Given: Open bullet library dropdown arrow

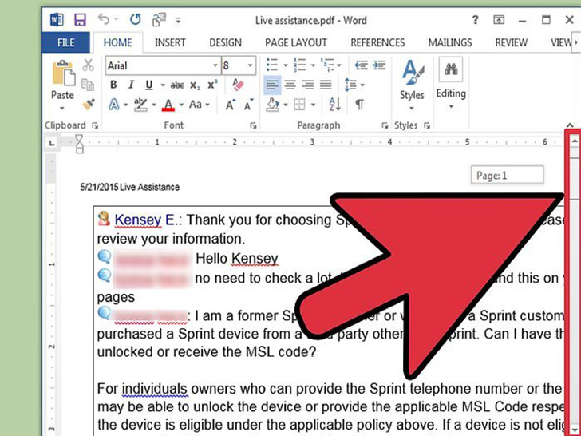Looking at the screenshot, I should point(286,65).
